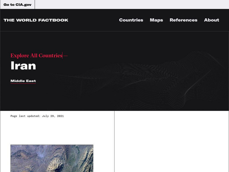Click the Page last updated date text
The image size is (229, 172).
pyautogui.click(x=37, y=116)
